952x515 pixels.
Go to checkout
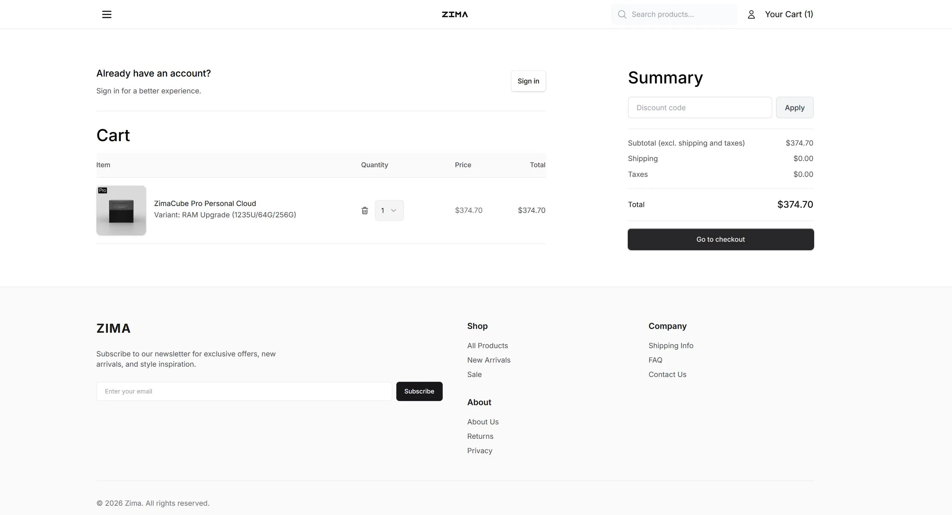tap(720, 239)
